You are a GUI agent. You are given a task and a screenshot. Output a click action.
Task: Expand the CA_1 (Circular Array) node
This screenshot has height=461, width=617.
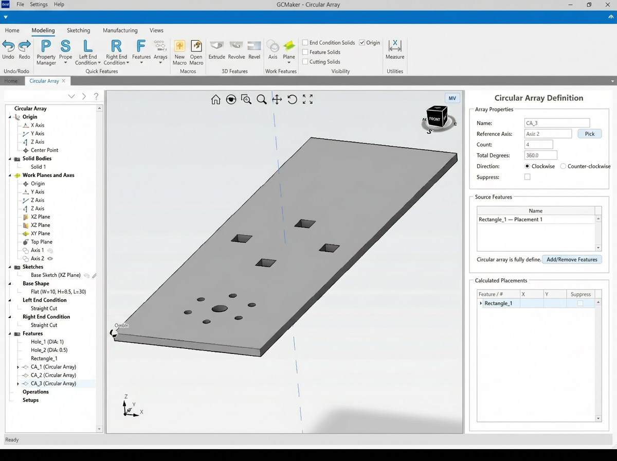click(x=18, y=367)
